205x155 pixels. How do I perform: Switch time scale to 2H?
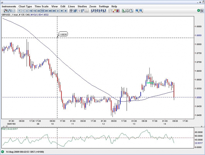[x=46, y=11]
